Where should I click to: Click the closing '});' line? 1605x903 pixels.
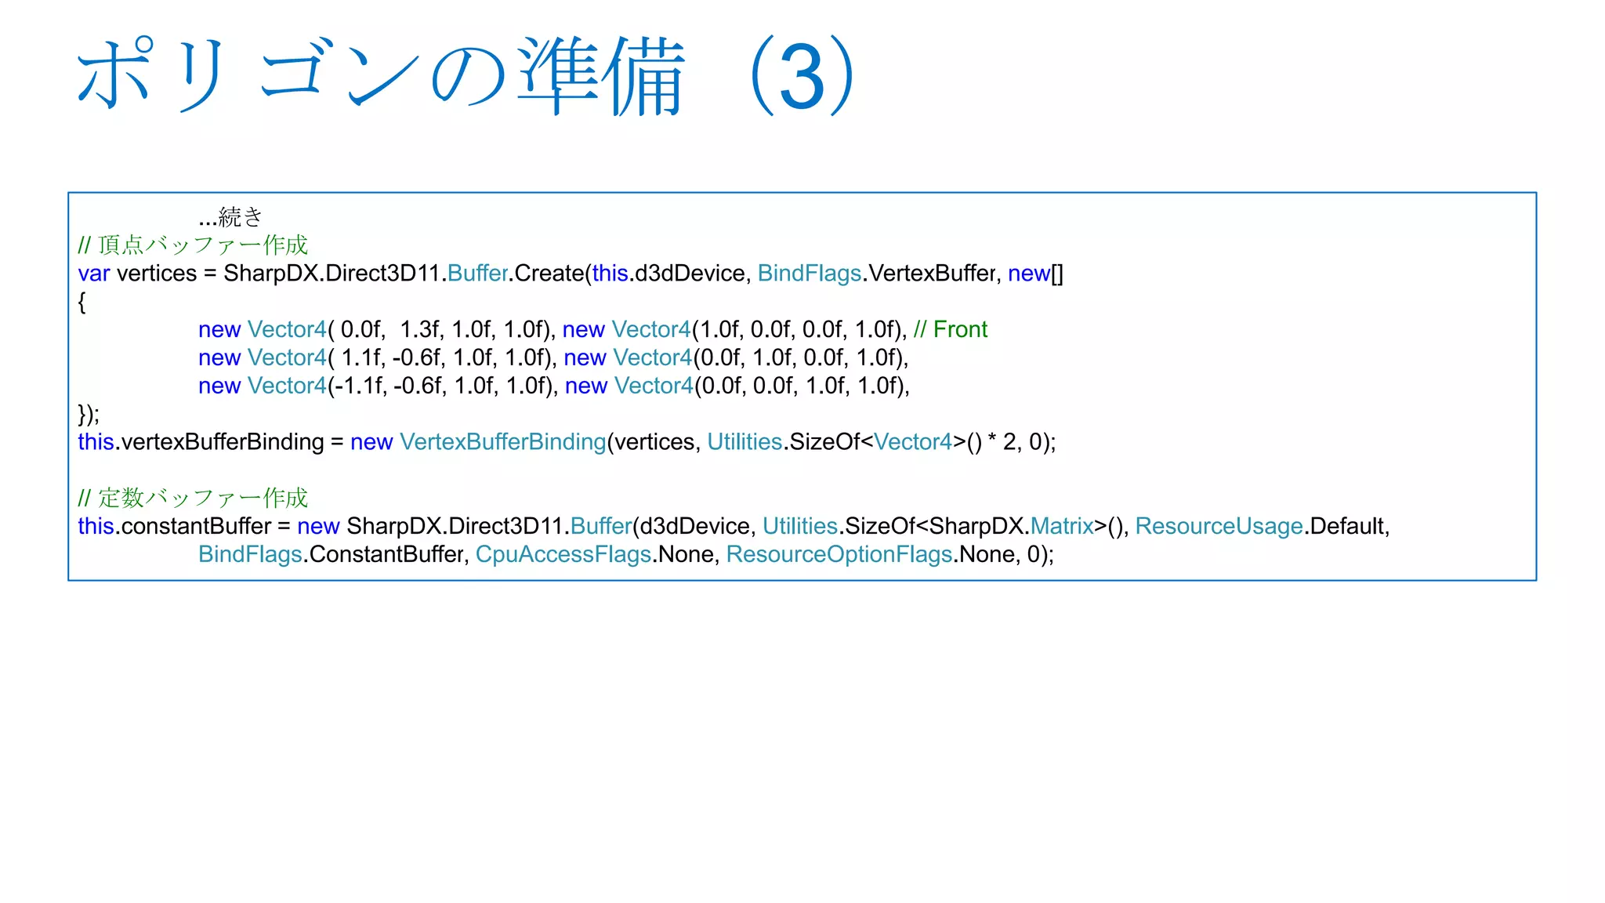pos(89,414)
